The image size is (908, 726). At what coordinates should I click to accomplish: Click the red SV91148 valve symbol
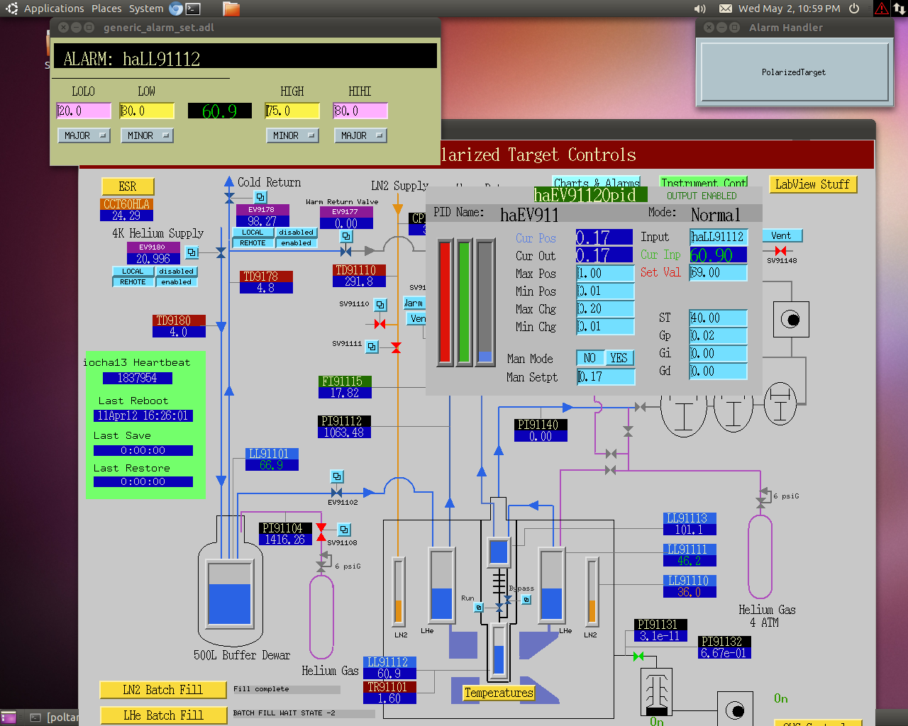780,251
